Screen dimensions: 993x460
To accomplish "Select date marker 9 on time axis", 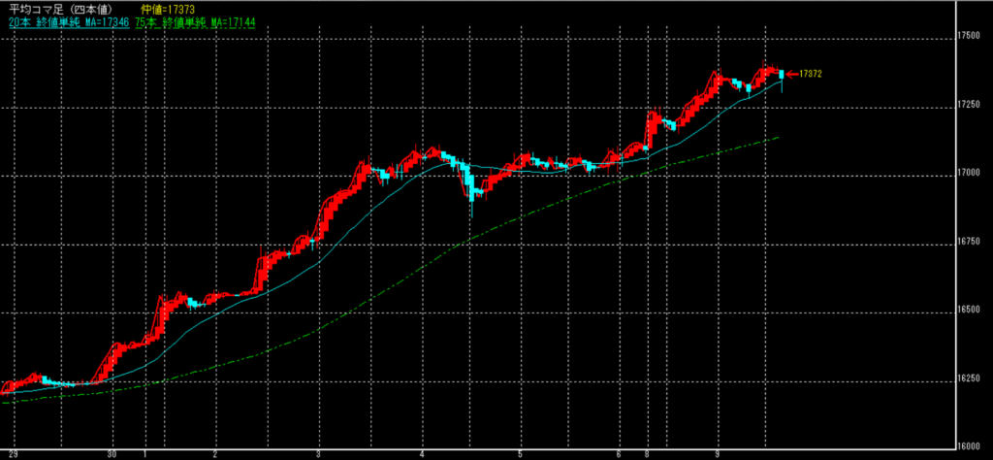I will [718, 453].
